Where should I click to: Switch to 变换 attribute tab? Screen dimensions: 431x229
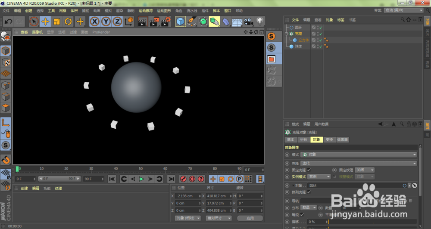point(329,139)
